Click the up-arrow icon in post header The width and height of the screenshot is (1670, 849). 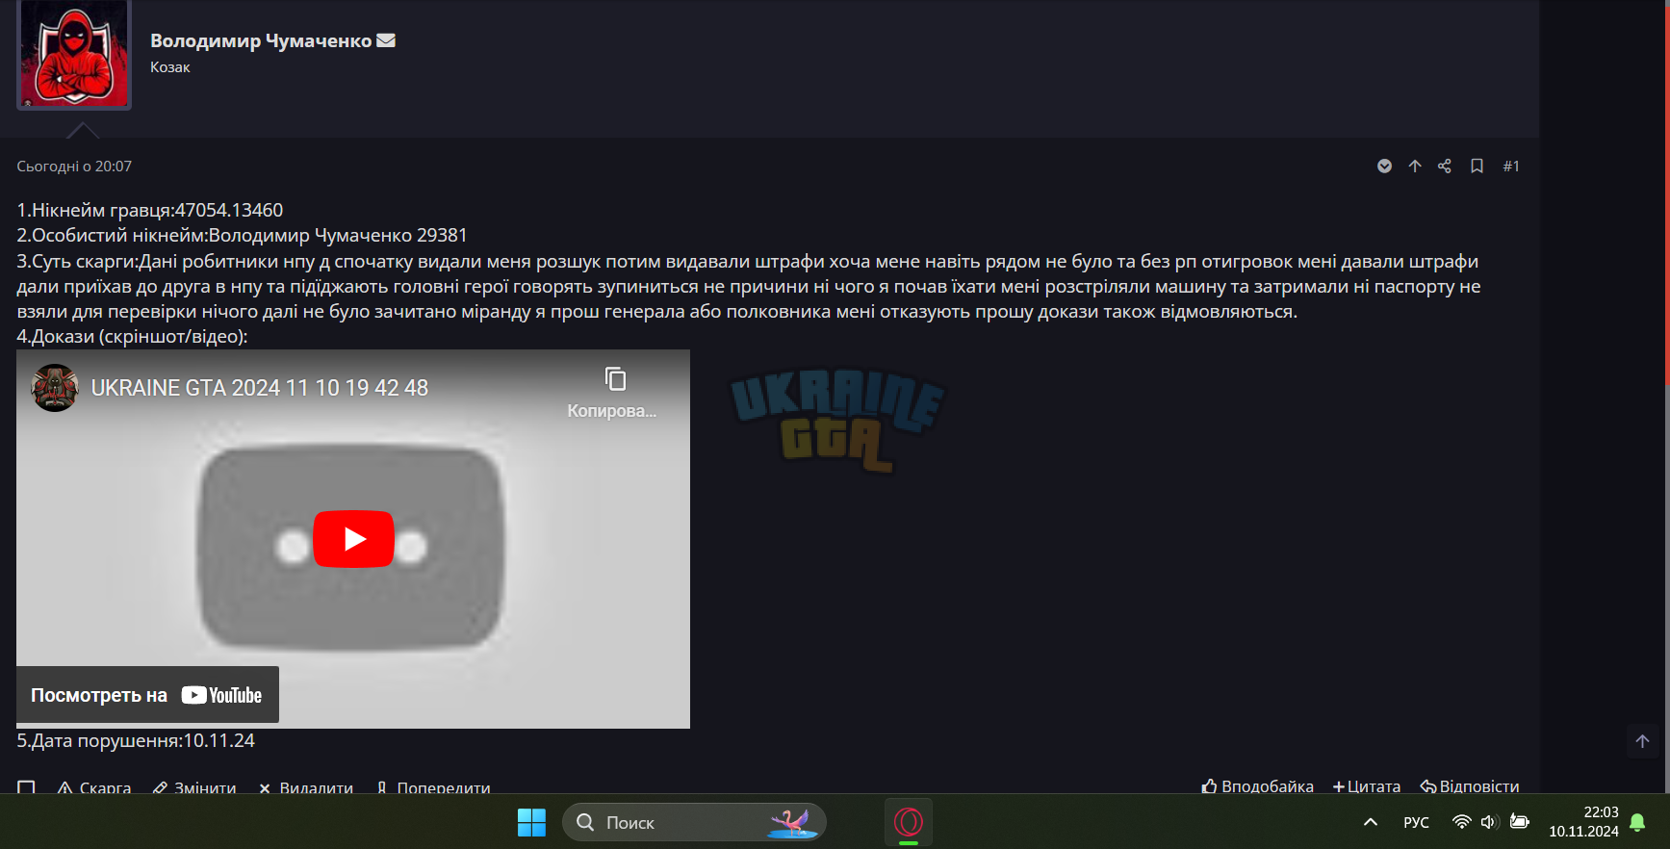pos(1415,166)
